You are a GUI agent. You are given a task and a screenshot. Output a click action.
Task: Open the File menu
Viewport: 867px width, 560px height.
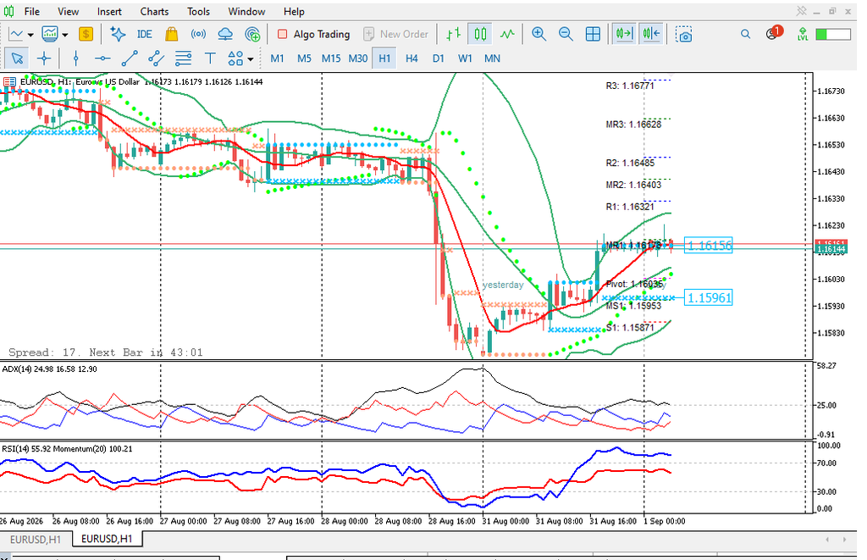[32, 11]
